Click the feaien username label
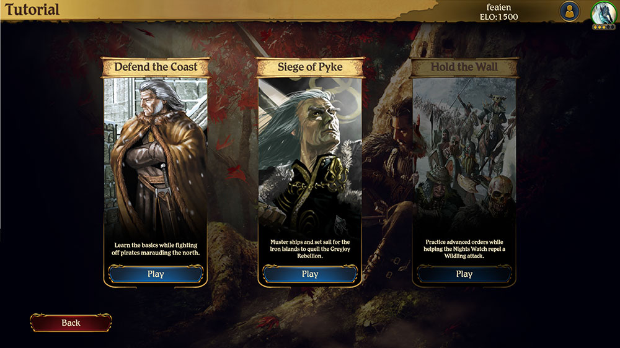This screenshot has width=620, height=348. point(498,7)
